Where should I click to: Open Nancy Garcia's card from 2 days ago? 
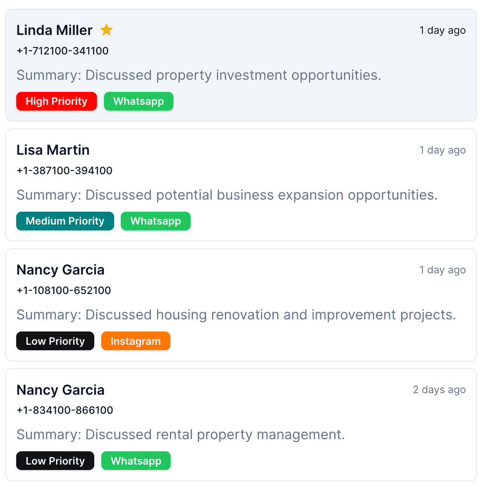(x=60, y=390)
